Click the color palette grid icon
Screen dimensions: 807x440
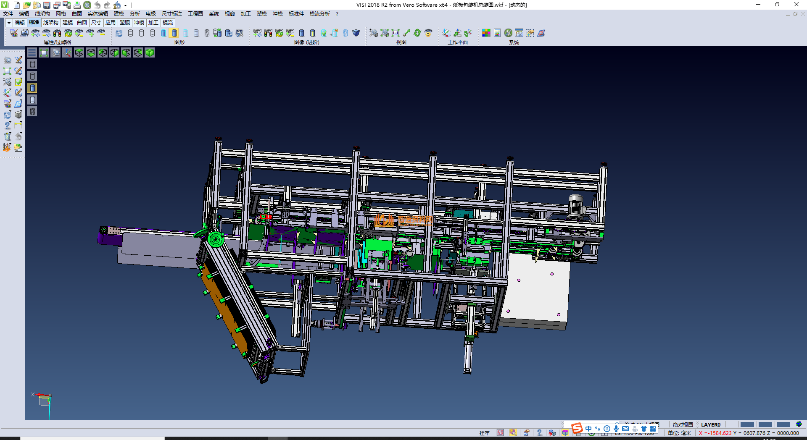[x=486, y=33]
